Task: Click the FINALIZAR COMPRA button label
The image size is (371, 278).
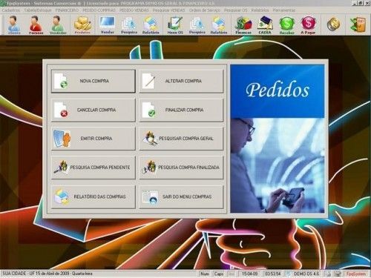Action: (x=184, y=110)
